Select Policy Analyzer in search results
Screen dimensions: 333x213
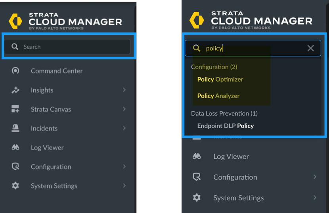point(218,96)
